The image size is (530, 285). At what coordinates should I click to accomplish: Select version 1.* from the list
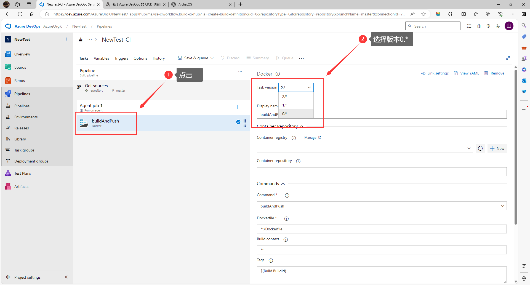[296, 105]
